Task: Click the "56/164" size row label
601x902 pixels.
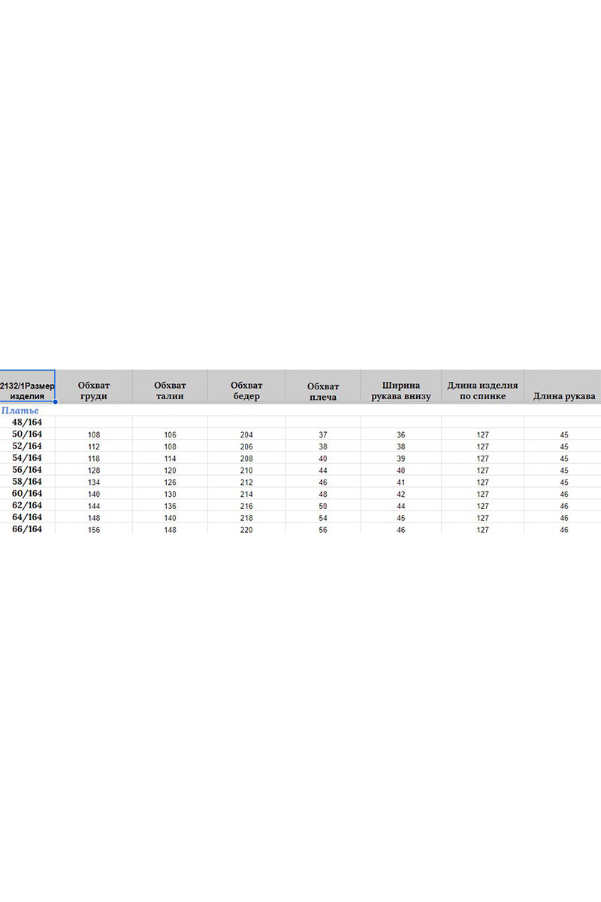Action: coord(28,470)
